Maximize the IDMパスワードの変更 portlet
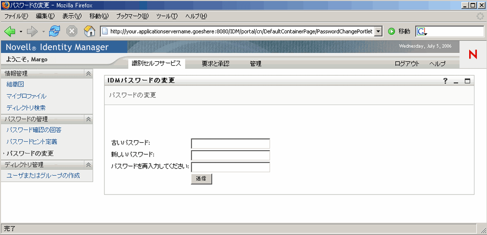The height and width of the screenshot is (235, 487). 467,81
